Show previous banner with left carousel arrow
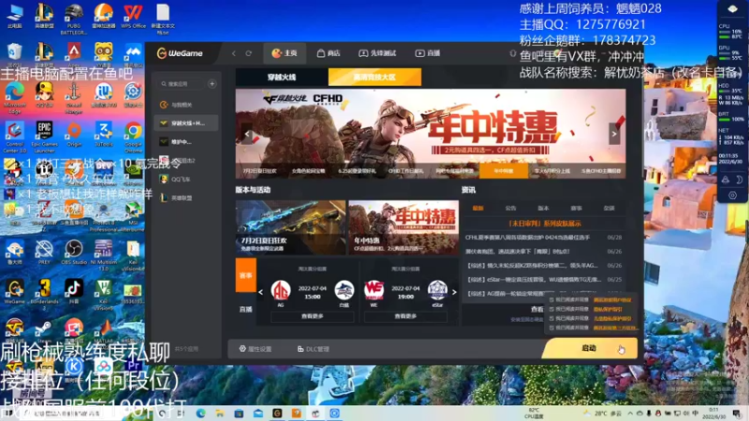The width and height of the screenshot is (749, 421). click(x=247, y=134)
